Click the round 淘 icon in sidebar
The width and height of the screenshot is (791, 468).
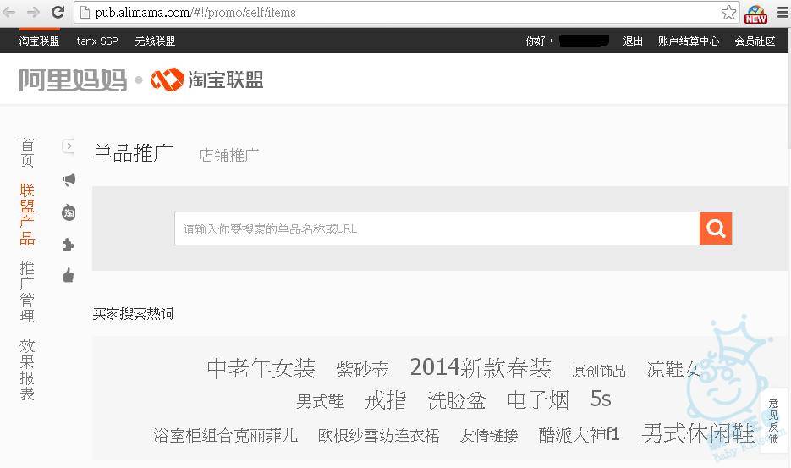click(69, 212)
